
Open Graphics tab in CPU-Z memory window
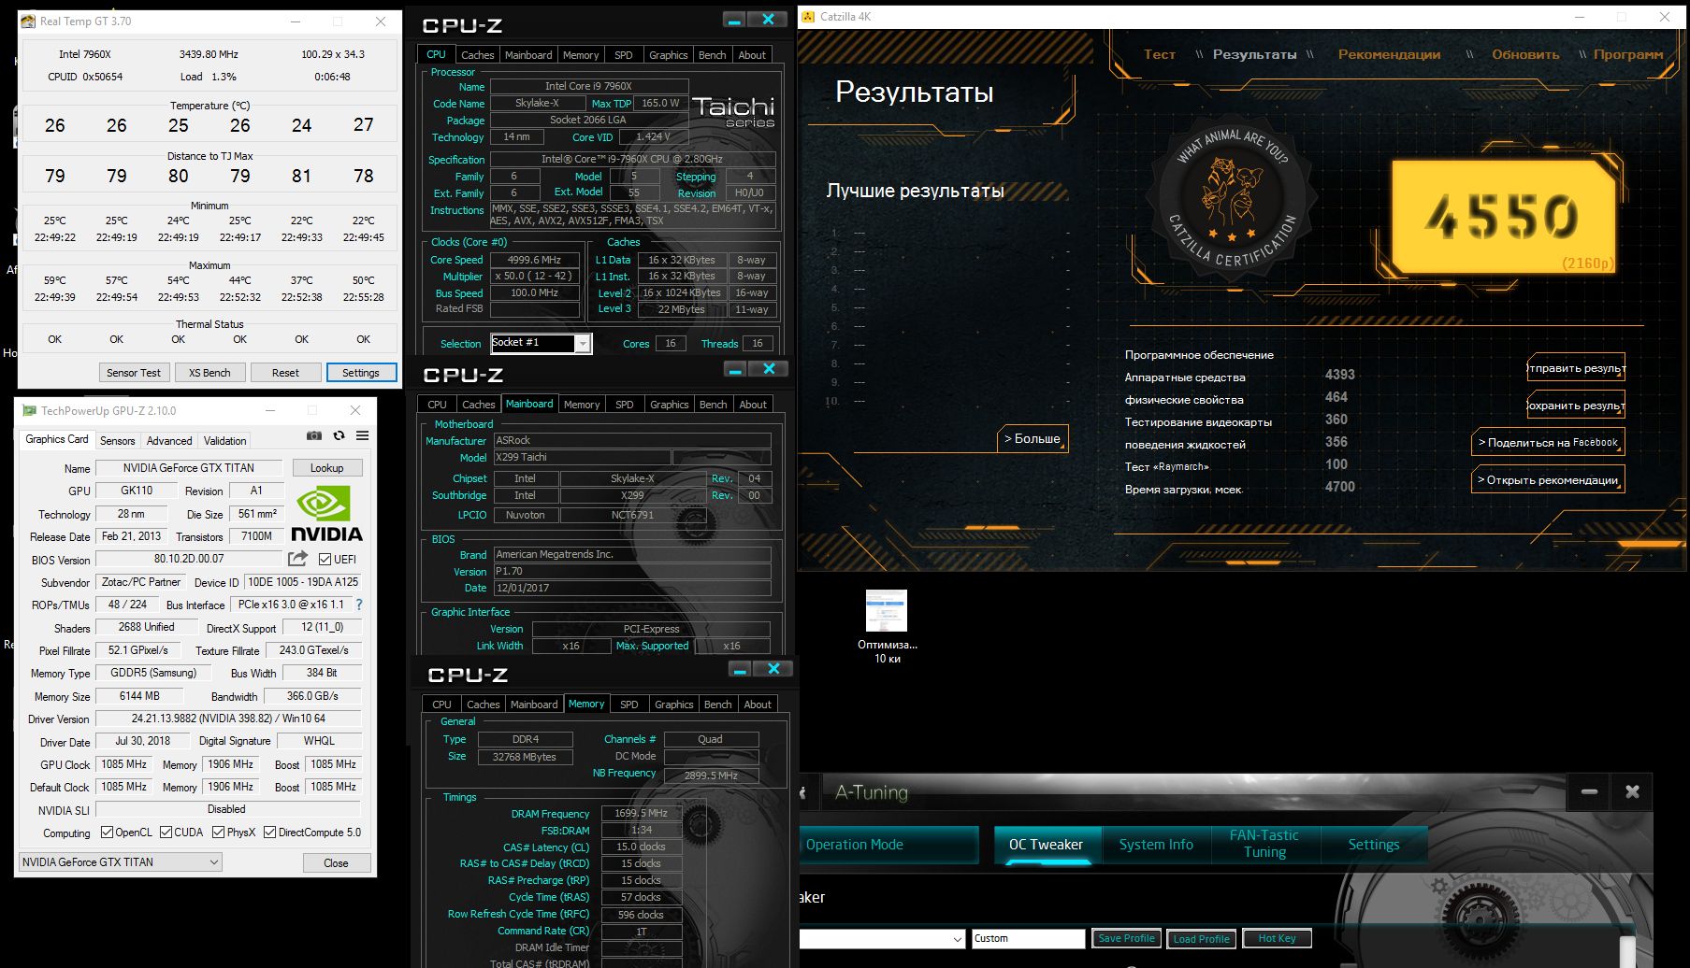pos(673,705)
